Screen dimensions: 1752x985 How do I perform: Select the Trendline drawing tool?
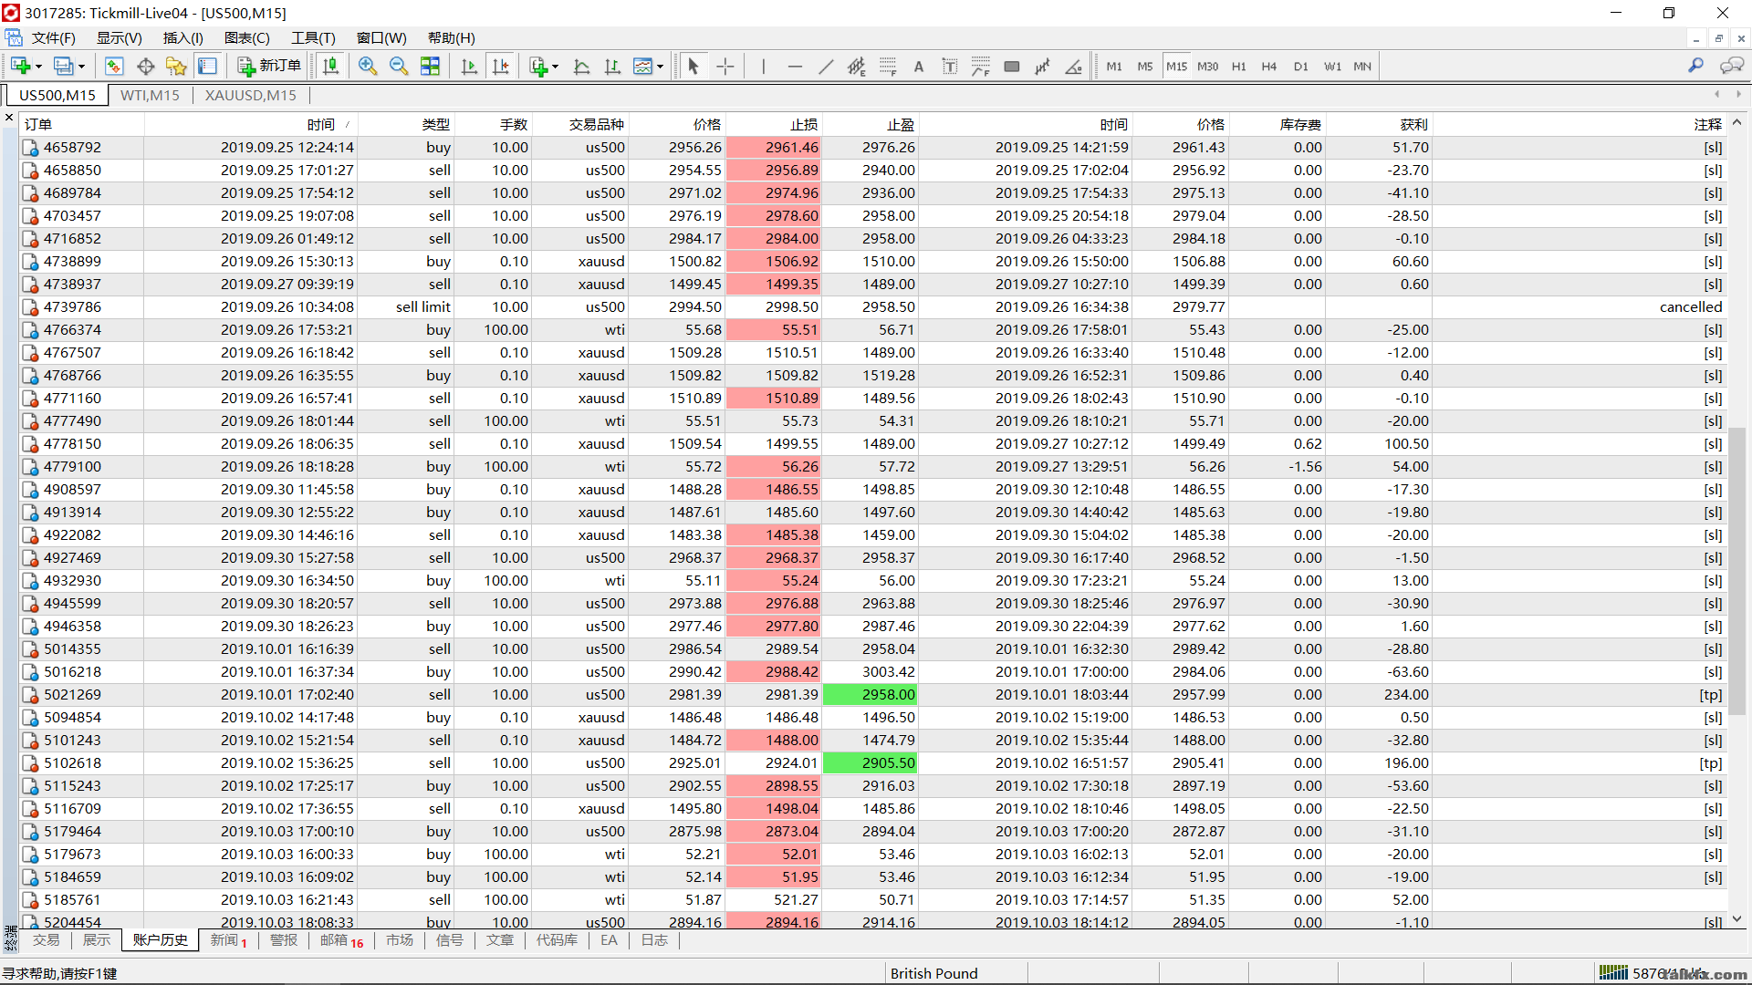(x=826, y=67)
